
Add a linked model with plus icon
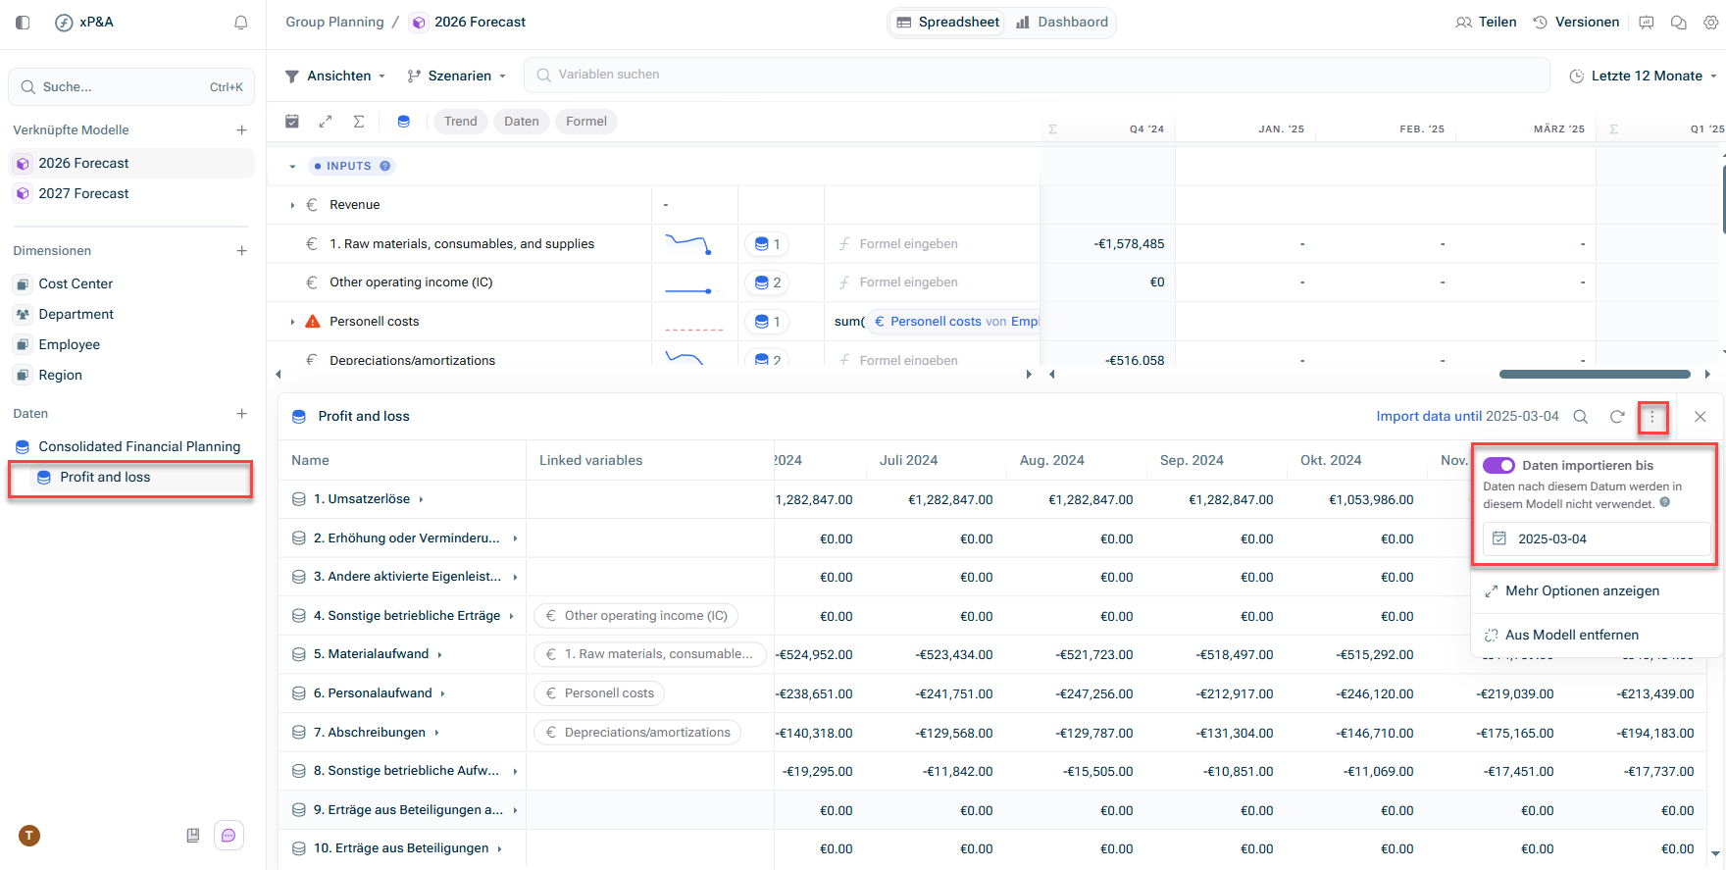[x=241, y=129]
